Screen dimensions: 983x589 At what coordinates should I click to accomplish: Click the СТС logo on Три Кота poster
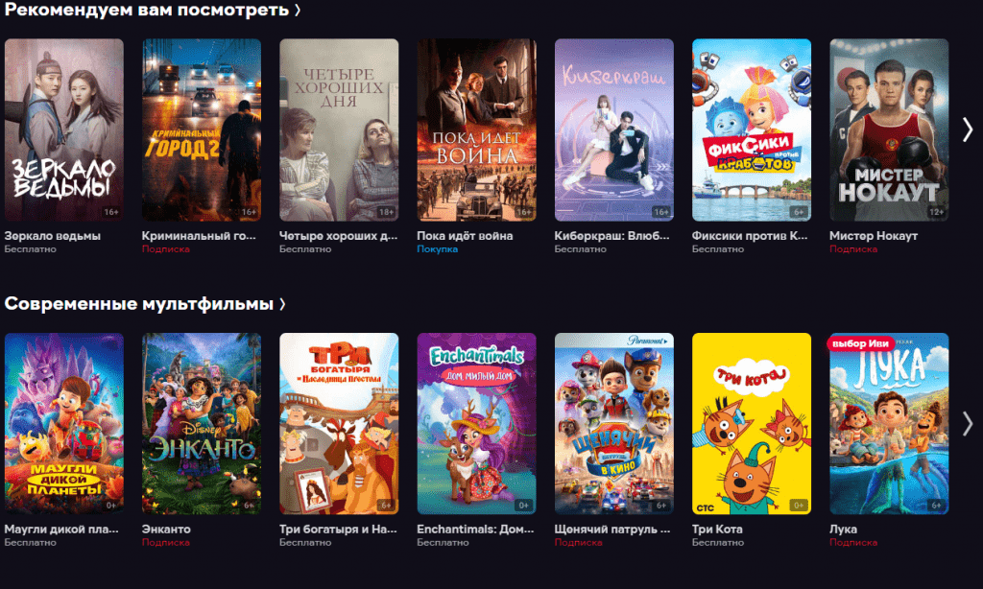706,507
